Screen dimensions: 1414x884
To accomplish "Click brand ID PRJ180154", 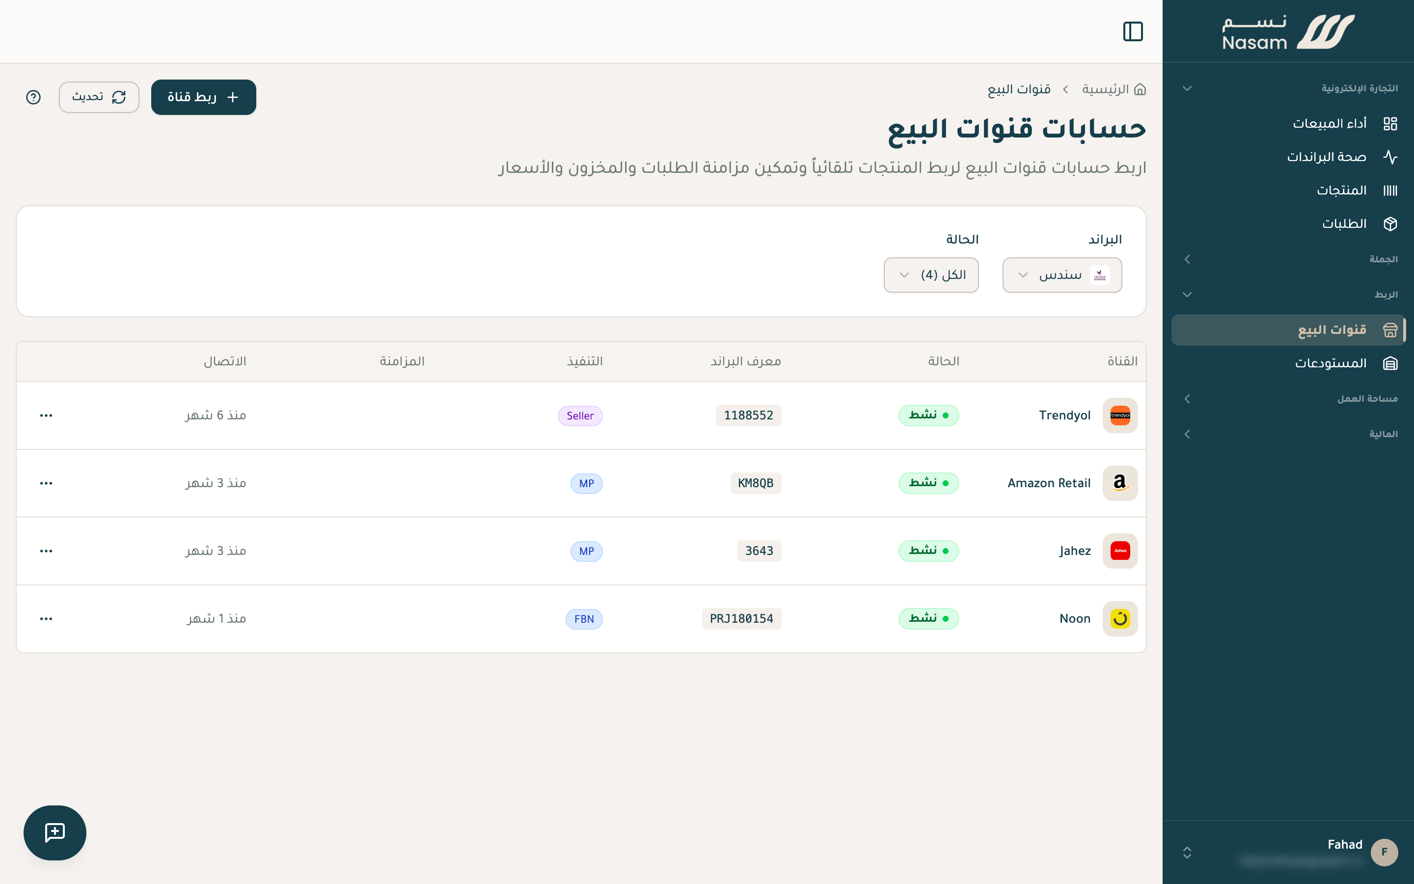I will pos(741,619).
